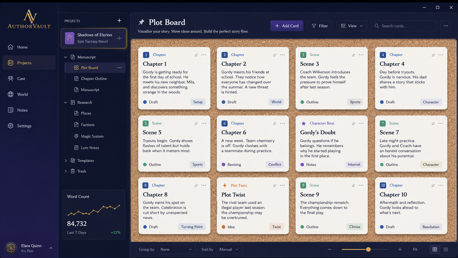Open Chapter Outline in Manuscript tree
The height and width of the screenshot is (258, 458).
[94, 79]
